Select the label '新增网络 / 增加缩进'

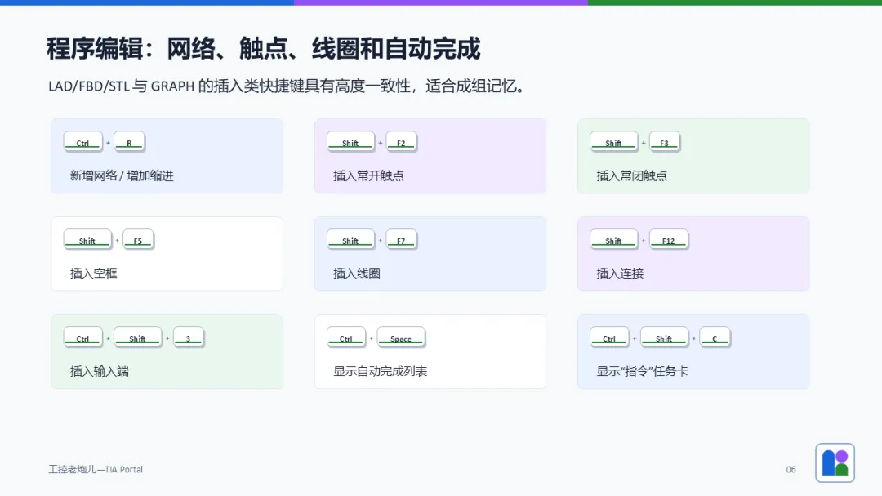coord(122,176)
